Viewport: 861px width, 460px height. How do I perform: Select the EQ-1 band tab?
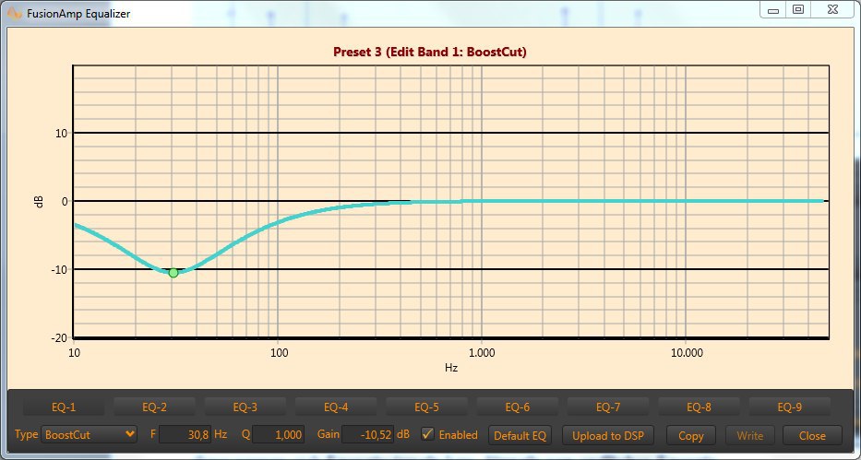click(64, 407)
